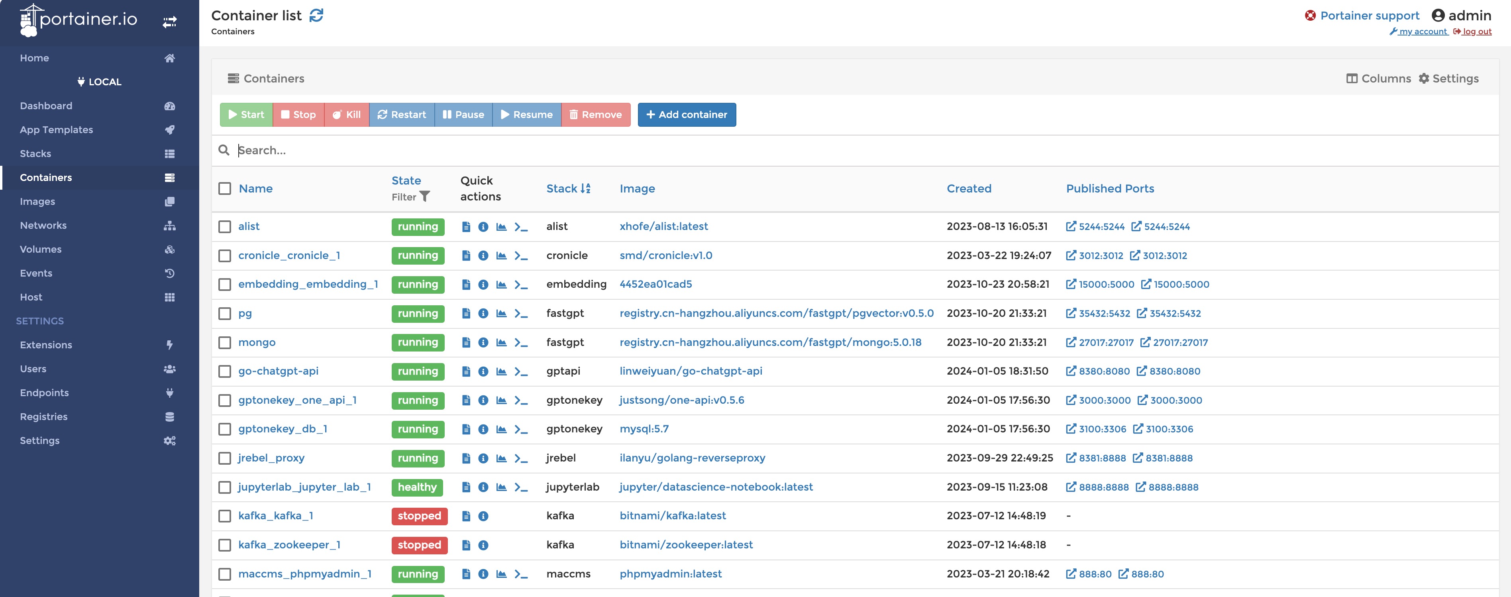Click the App Templates rocket icon
The width and height of the screenshot is (1511, 597).
(x=169, y=130)
